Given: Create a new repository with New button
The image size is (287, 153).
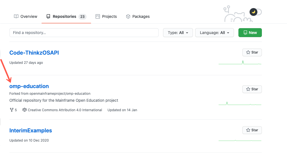Looking at the screenshot, I should point(250,33).
